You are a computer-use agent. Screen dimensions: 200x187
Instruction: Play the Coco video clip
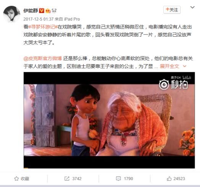click(109, 120)
